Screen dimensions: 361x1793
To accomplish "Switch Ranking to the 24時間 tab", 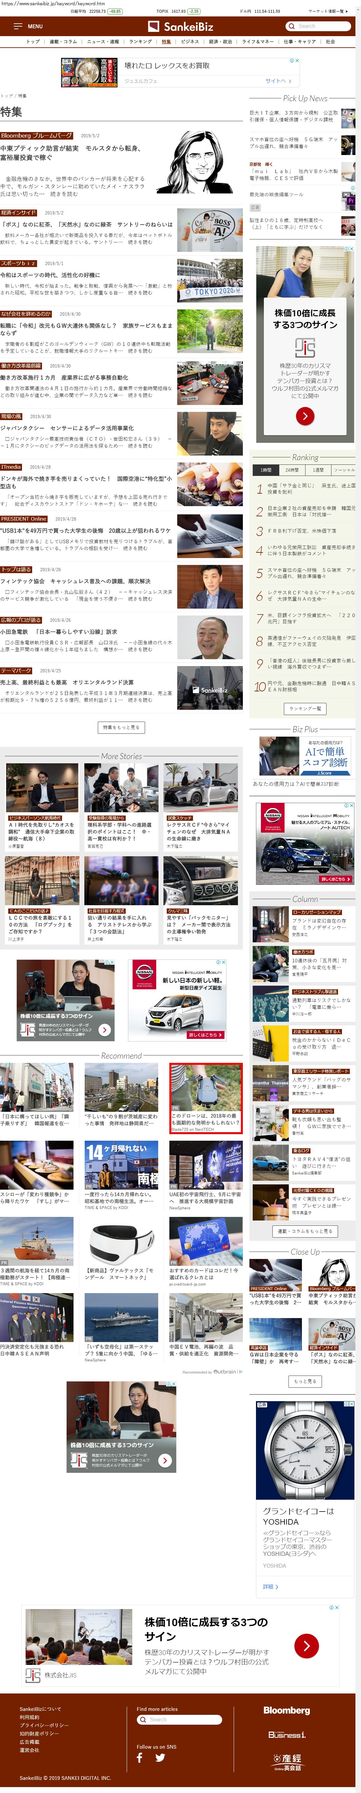I will [292, 470].
